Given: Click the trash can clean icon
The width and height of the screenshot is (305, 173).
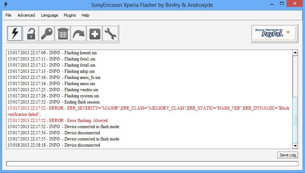Looking at the screenshot, I should coord(63,33).
